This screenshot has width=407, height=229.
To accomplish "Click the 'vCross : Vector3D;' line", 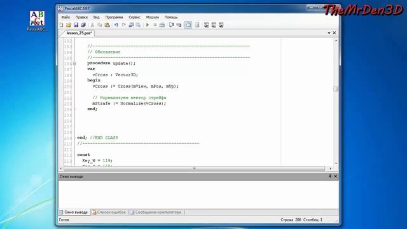I will (x=115, y=74).
